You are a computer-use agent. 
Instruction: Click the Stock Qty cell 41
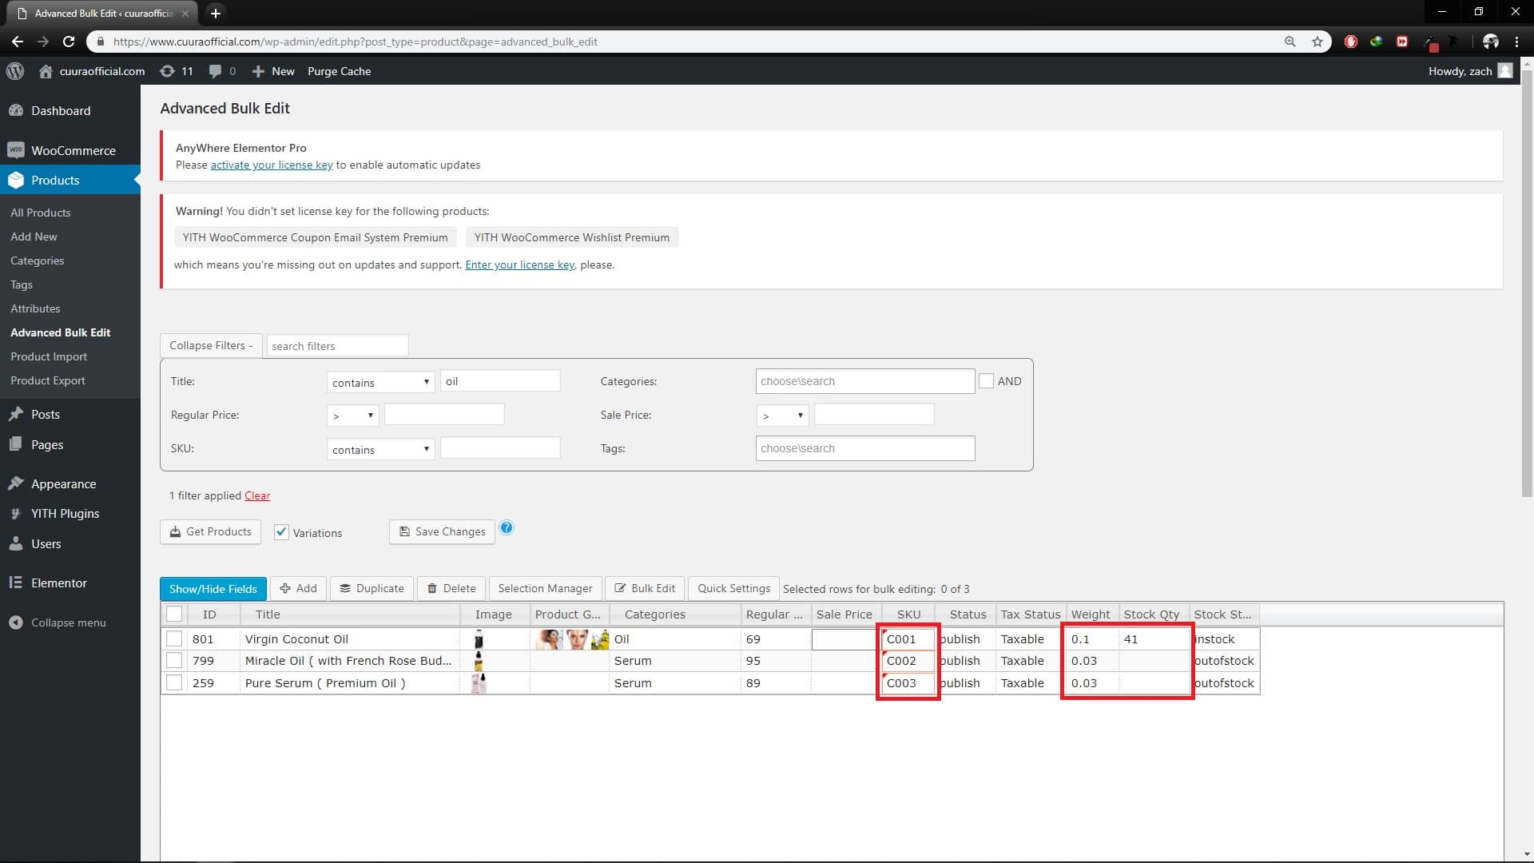click(1153, 639)
